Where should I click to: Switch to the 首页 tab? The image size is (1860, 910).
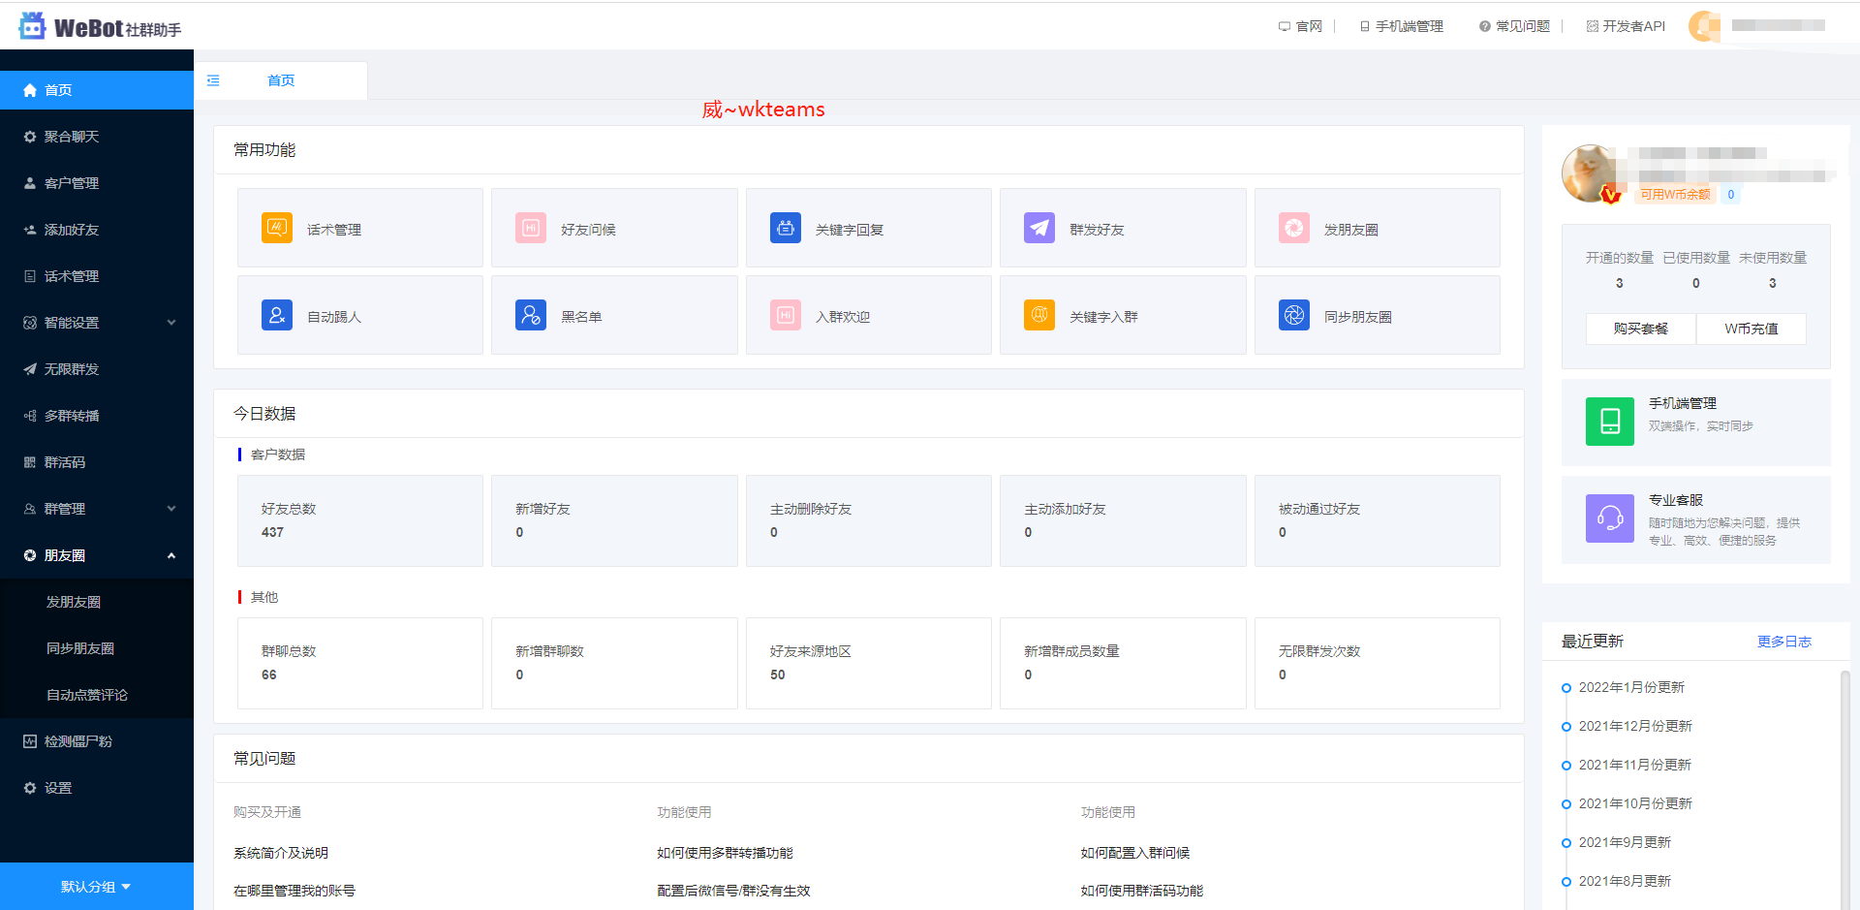pos(281,80)
